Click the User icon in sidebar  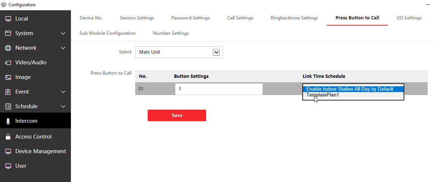[8, 166]
